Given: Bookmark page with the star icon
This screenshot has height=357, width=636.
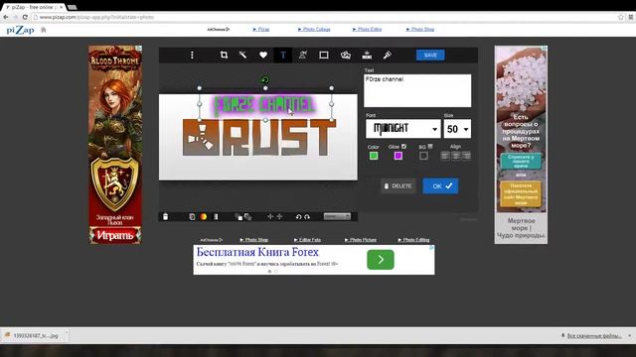Looking at the screenshot, I should tap(620, 17).
